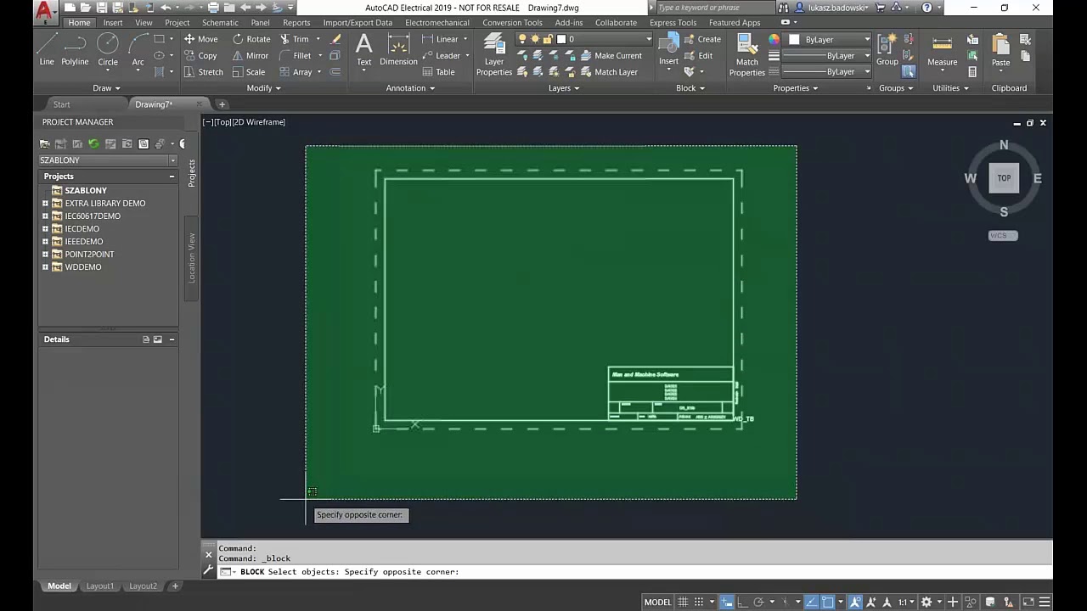Click Make Current layer button
The image size is (1087, 611).
tap(611, 56)
